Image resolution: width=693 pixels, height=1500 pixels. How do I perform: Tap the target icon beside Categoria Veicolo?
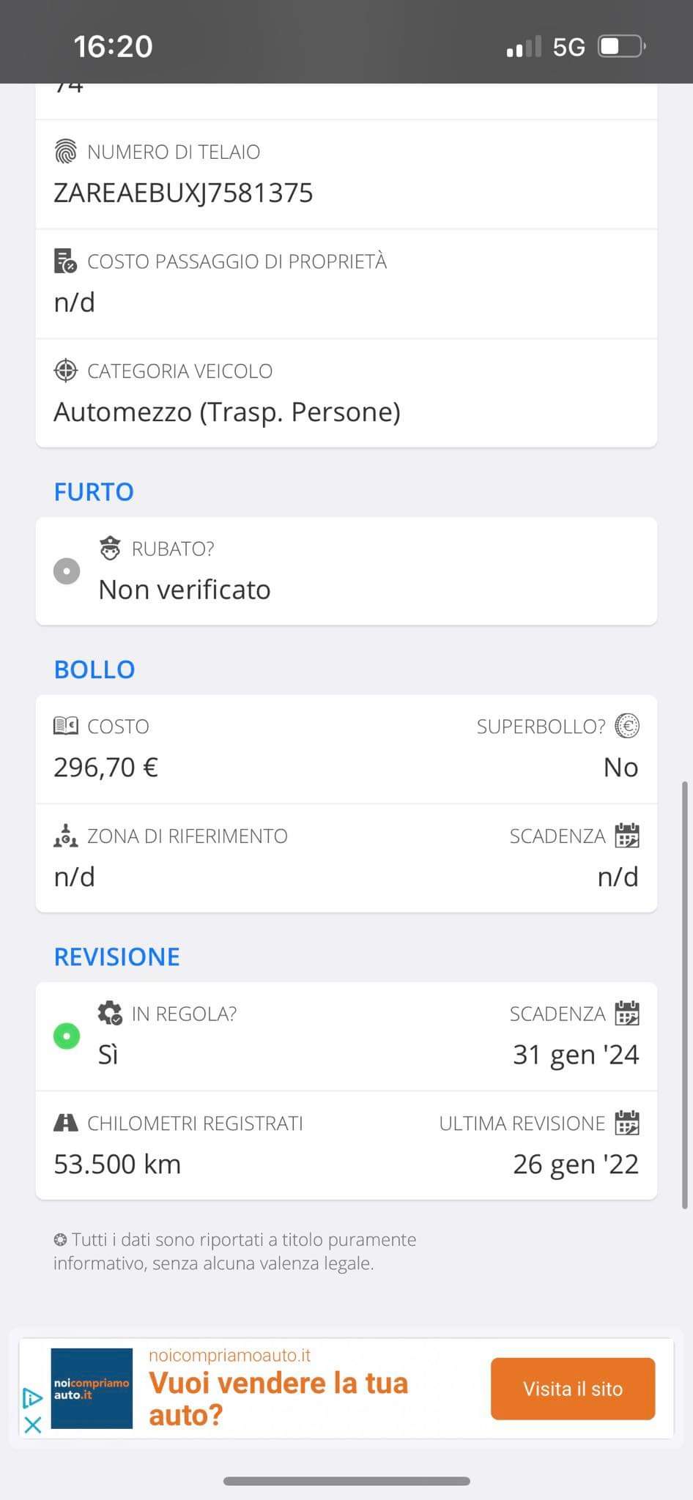(x=66, y=371)
